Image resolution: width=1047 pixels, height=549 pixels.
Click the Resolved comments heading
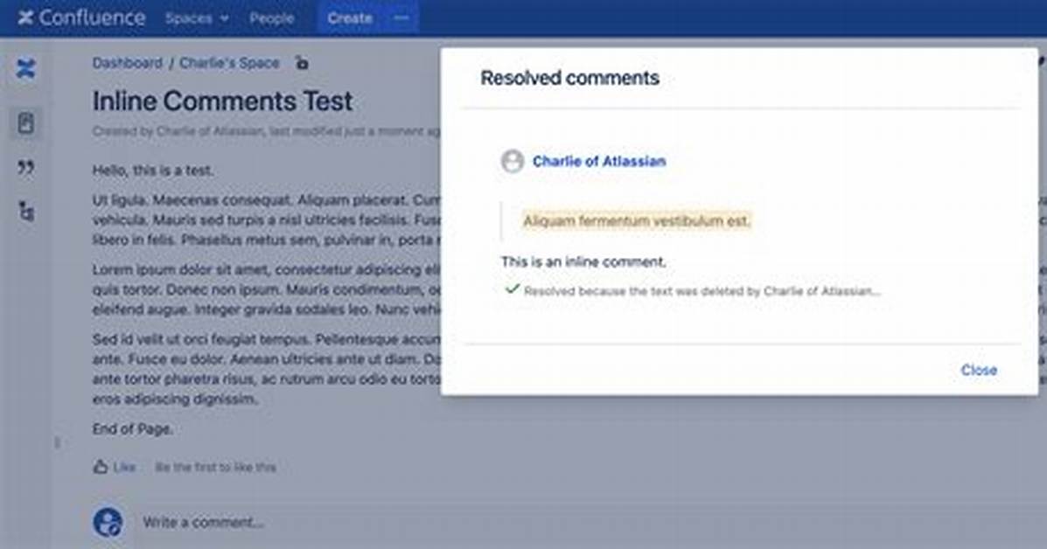(x=569, y=78)
